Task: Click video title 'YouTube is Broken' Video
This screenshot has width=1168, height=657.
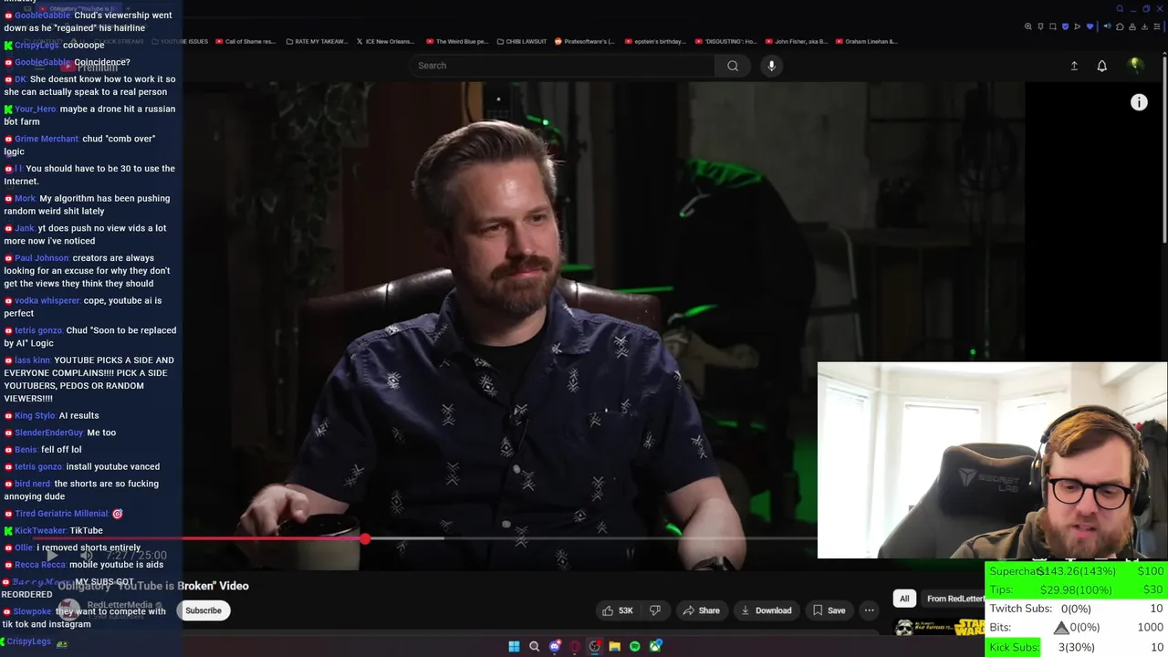Action: [x=153, y=586]
